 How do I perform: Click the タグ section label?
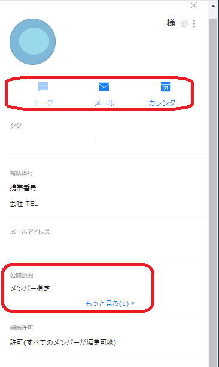tap(16, 126)
